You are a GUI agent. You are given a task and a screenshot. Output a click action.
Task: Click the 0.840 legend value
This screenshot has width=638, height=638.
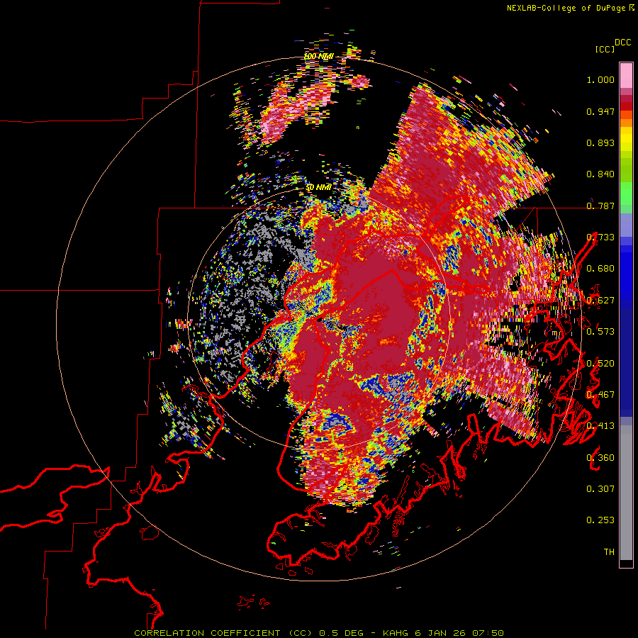point(600,174)
